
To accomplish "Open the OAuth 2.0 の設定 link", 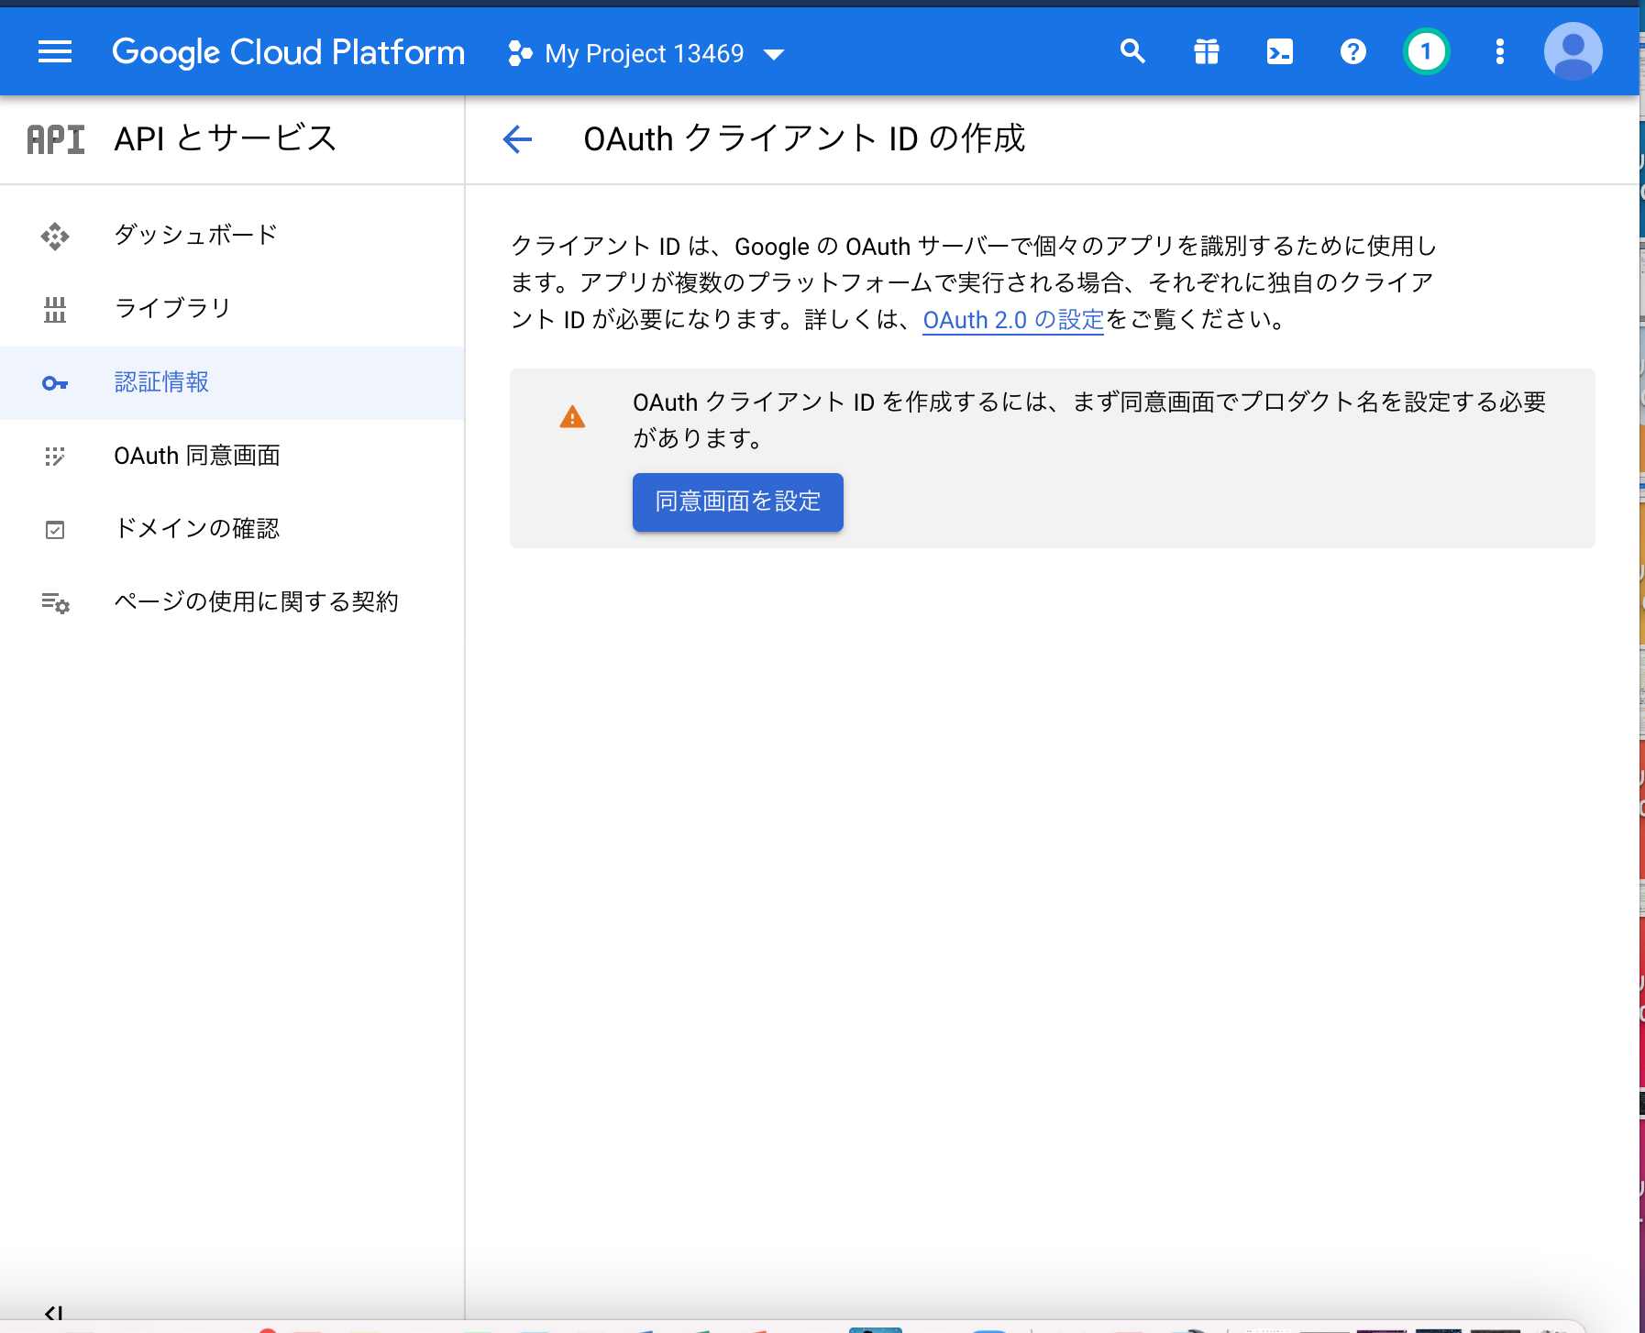I will pos(1012,320).
